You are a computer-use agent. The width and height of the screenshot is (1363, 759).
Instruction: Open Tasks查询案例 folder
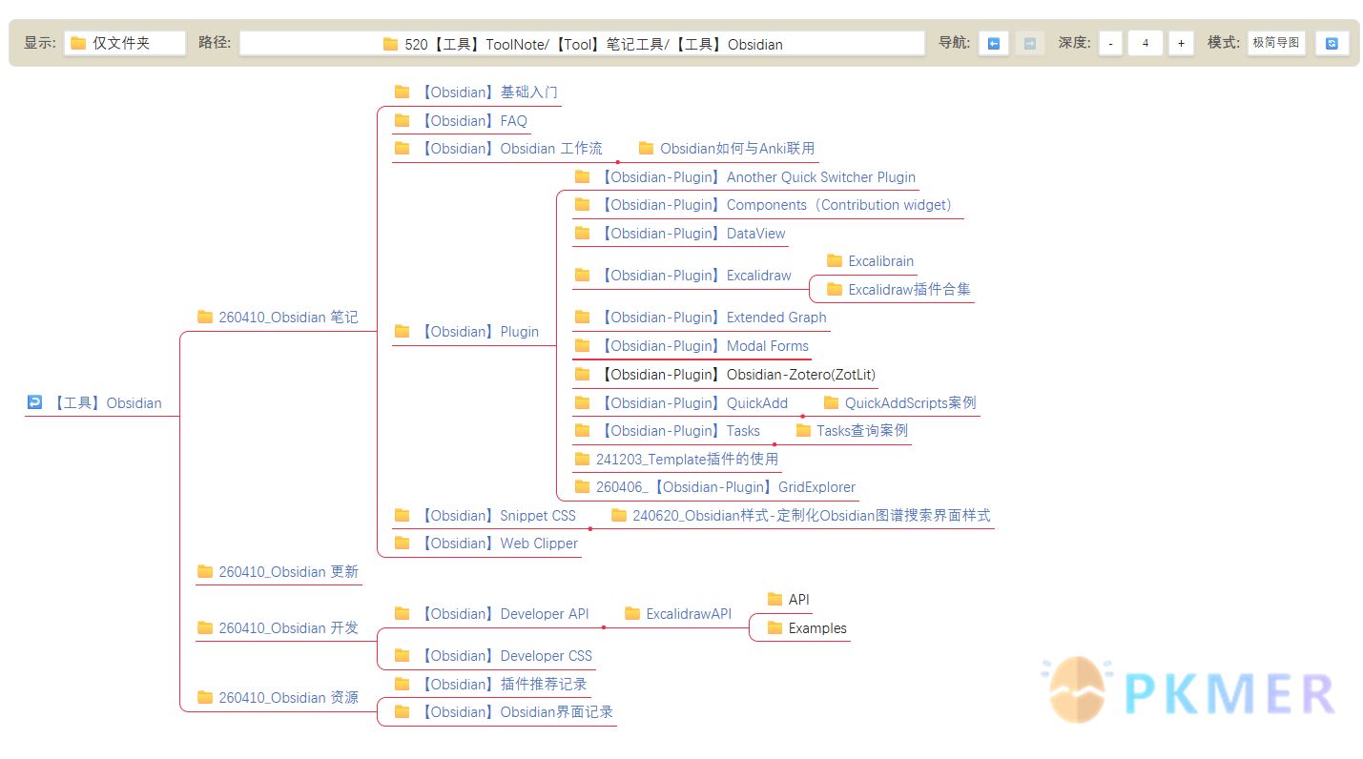click(x=862, y=431)
